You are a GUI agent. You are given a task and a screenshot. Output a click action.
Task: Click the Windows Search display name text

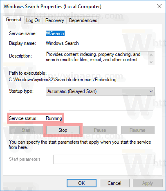tap(62, 43)
